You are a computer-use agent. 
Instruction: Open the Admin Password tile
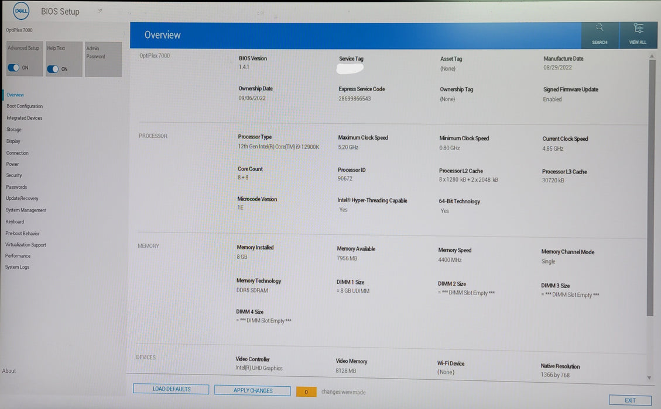pos(103,60)
